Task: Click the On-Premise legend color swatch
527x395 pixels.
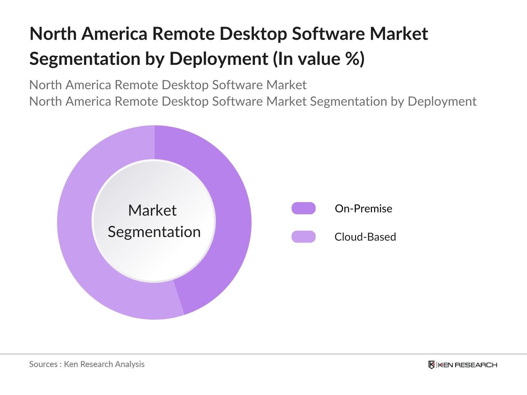Action: pos(303,208)
